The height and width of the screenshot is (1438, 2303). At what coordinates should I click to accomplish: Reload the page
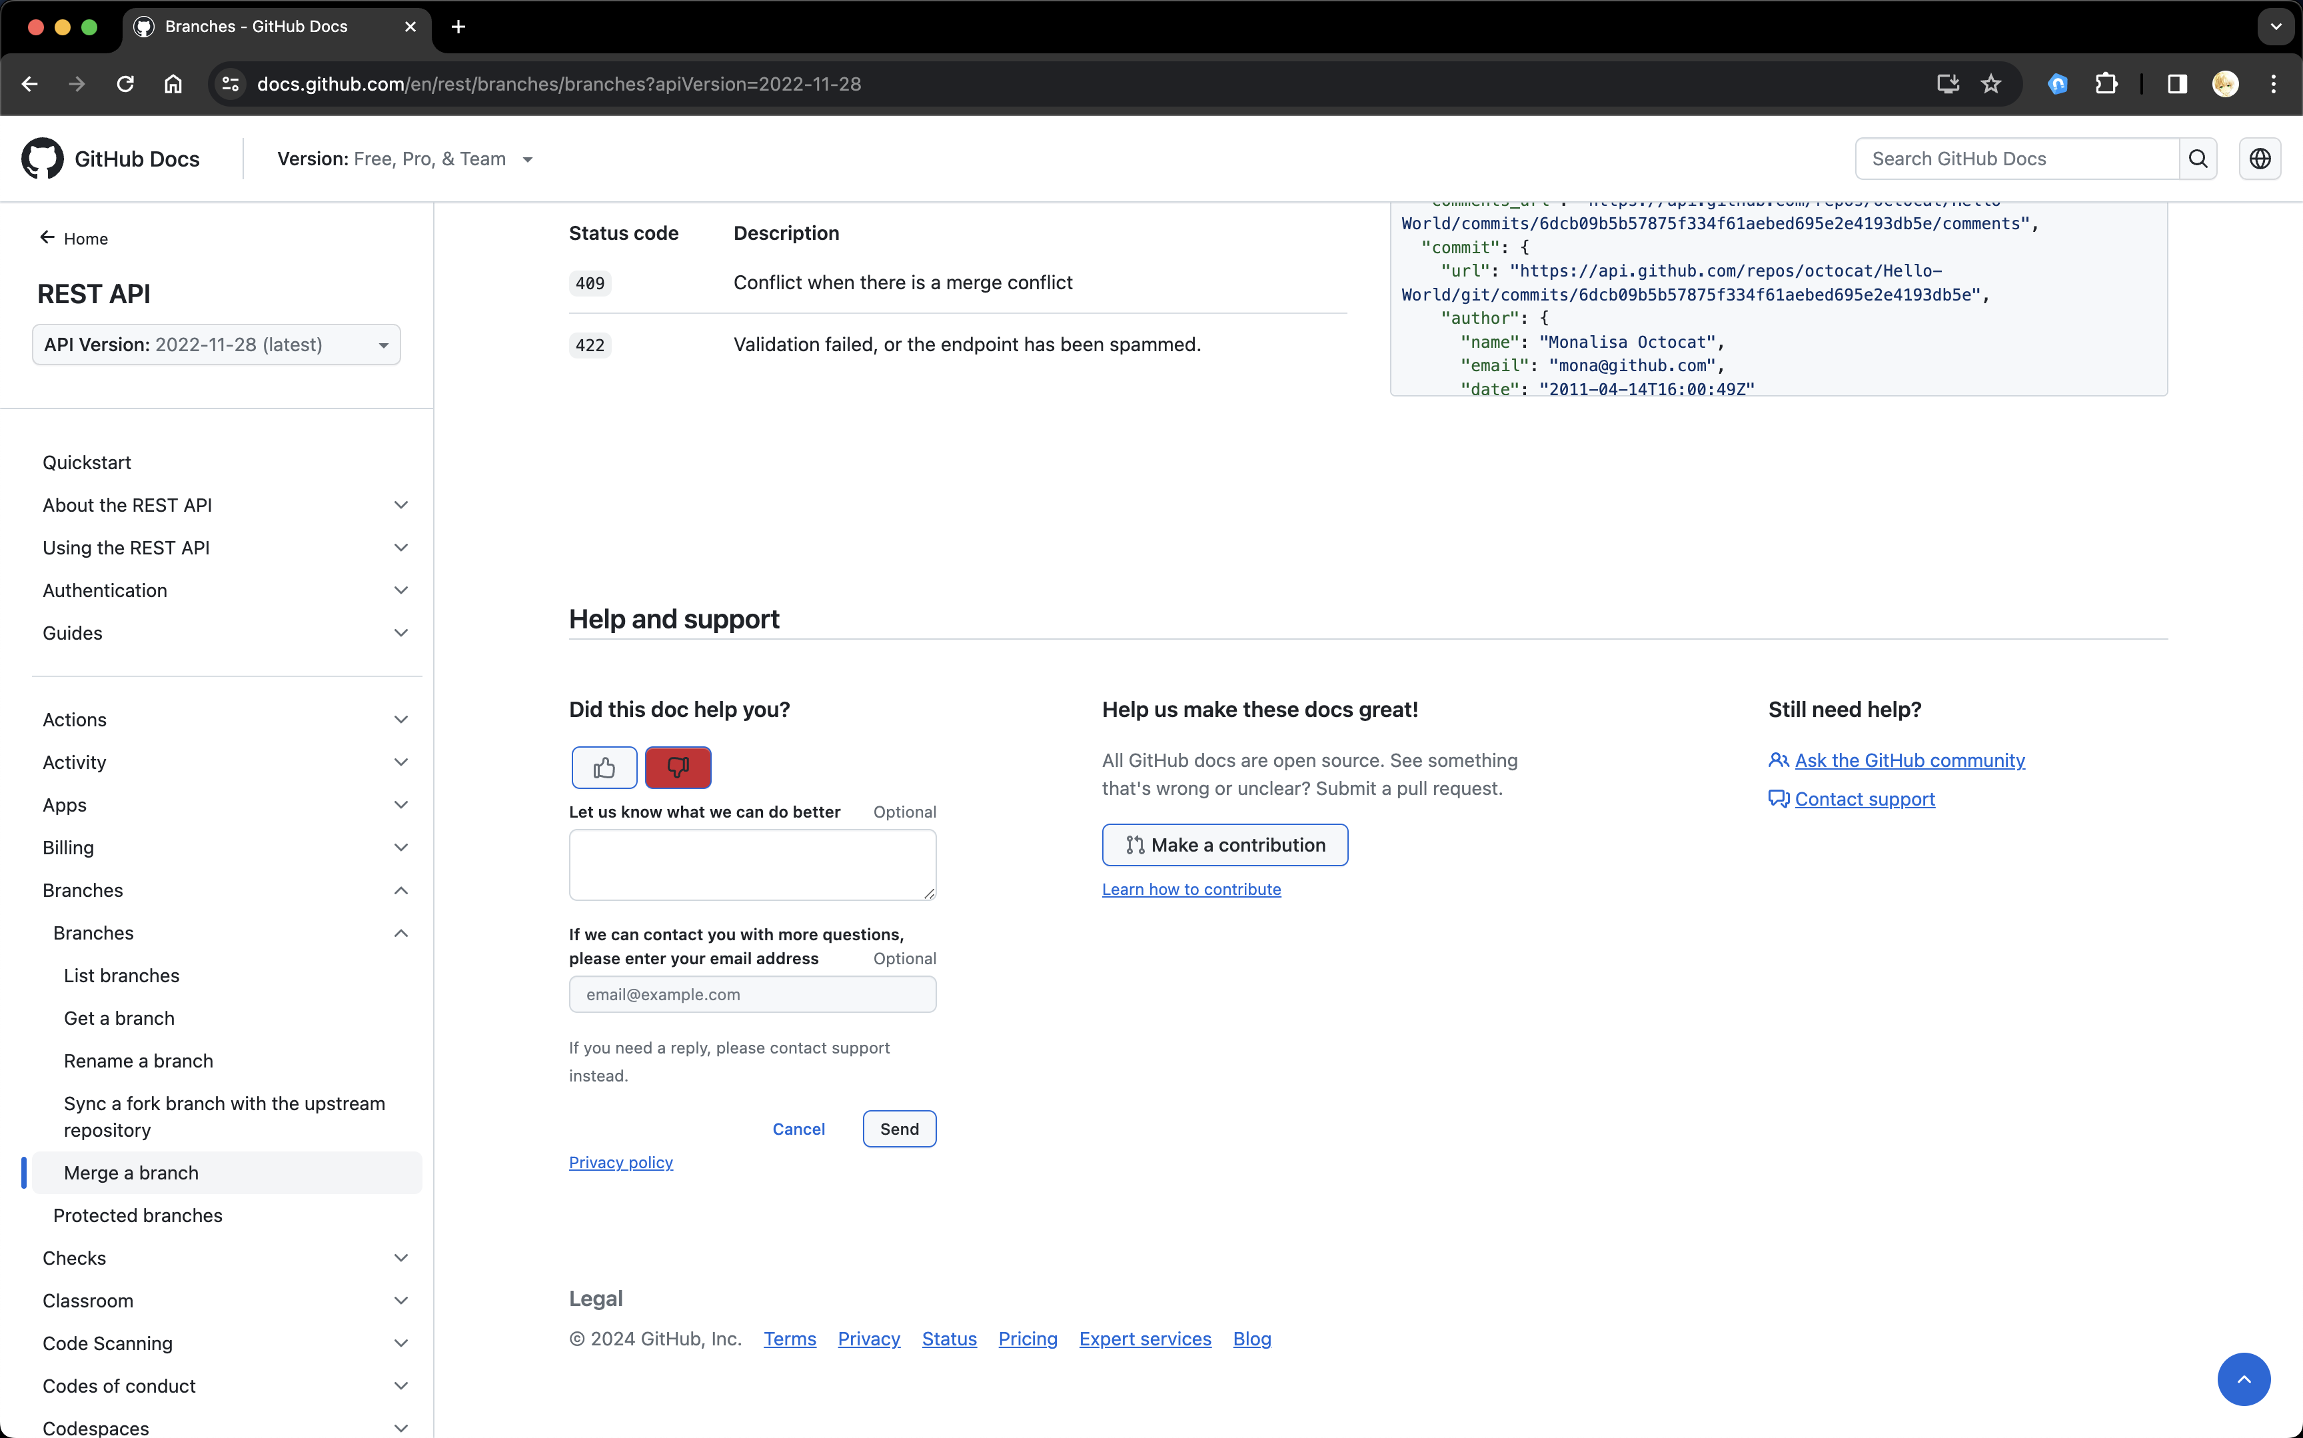125,84
